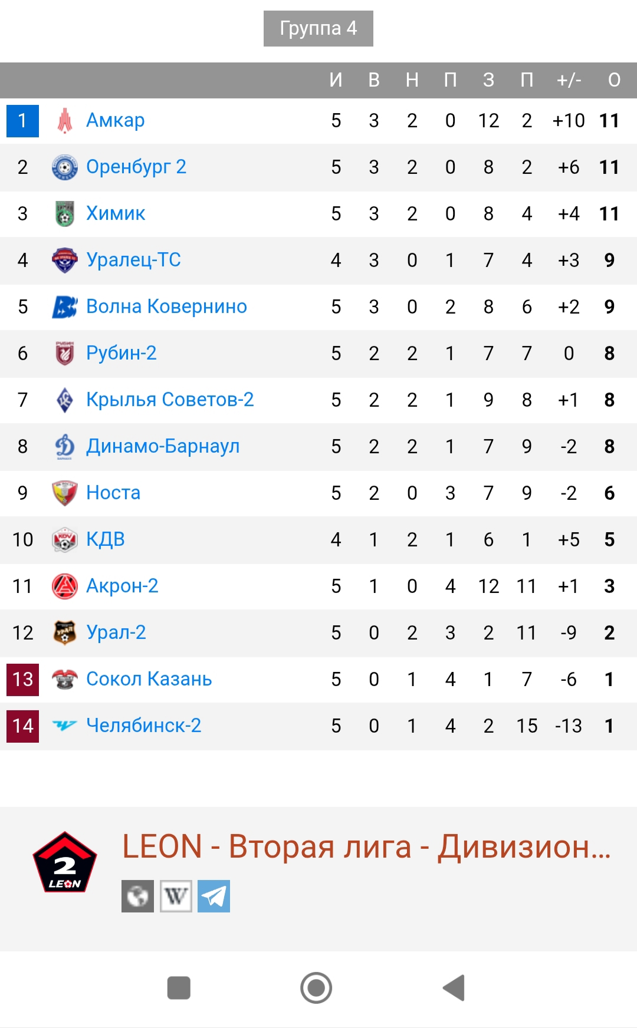Screen dimensions: 637x1028
Task: Open LEON Вторая лига Дивизион title
Action: 366,847
